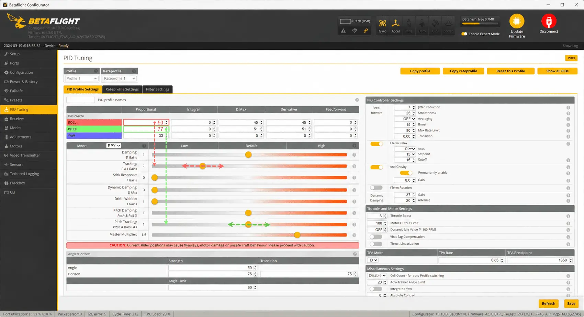Image resolution: width=584 pixels, height=317 pixels.
Task: Toggle Permanently enable switch
Action: click(406, 173)
